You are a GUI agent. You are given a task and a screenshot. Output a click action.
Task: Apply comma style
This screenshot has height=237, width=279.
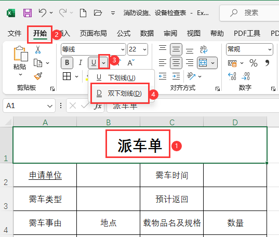267,63
